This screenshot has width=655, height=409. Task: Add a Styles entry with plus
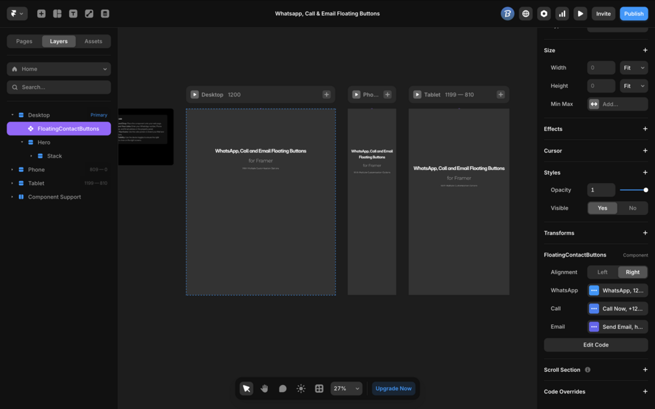tap(645, 173)
